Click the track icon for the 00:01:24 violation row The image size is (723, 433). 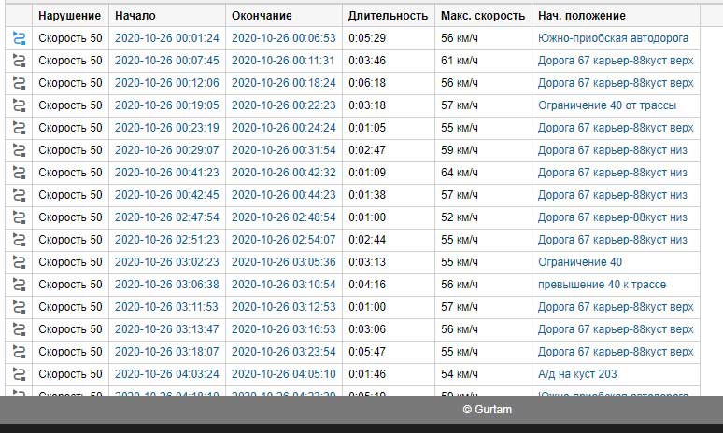click(x=20, y=38)
